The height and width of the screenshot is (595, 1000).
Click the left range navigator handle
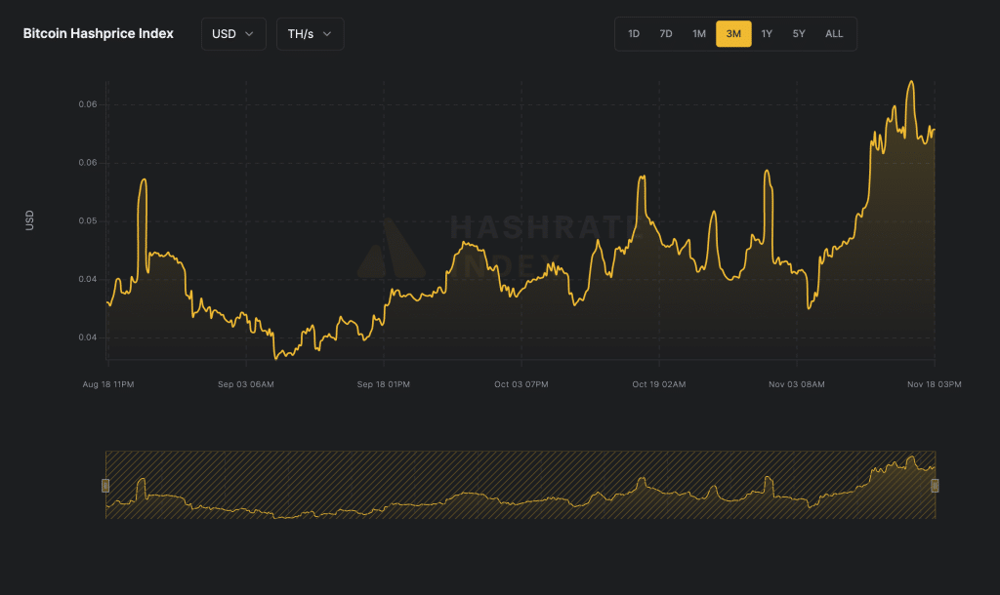click(x=105, y=485)
